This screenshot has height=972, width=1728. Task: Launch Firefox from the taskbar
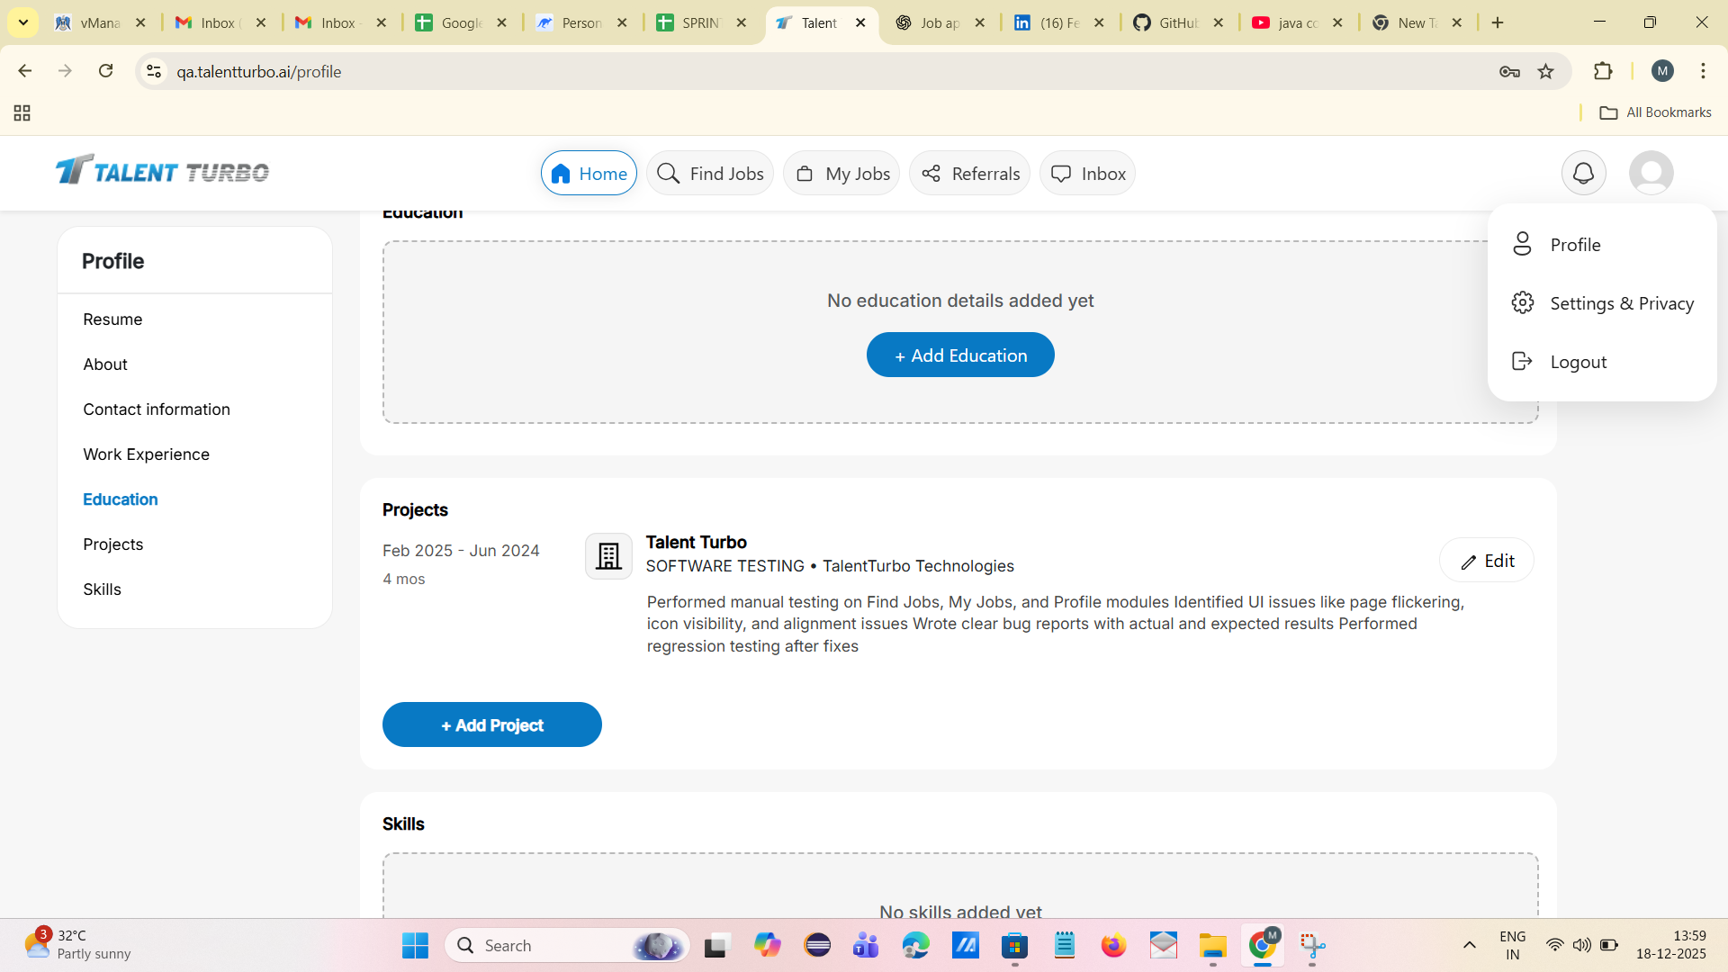[x=1113, y=945]
